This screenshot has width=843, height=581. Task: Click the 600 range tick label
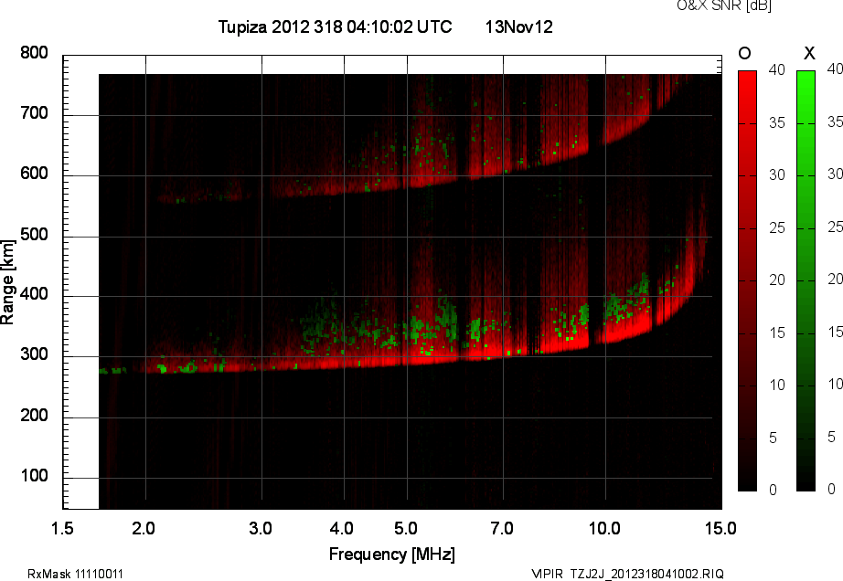[x=34, y=174]
